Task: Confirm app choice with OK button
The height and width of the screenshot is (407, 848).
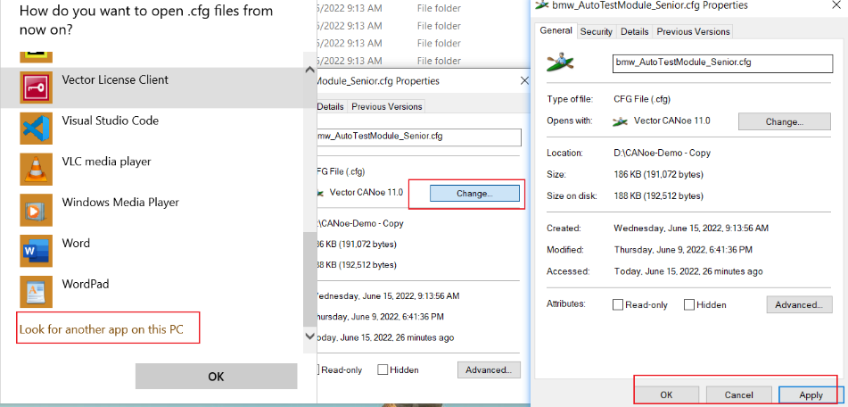Action: pyautogui.click(x=216, y=376)
